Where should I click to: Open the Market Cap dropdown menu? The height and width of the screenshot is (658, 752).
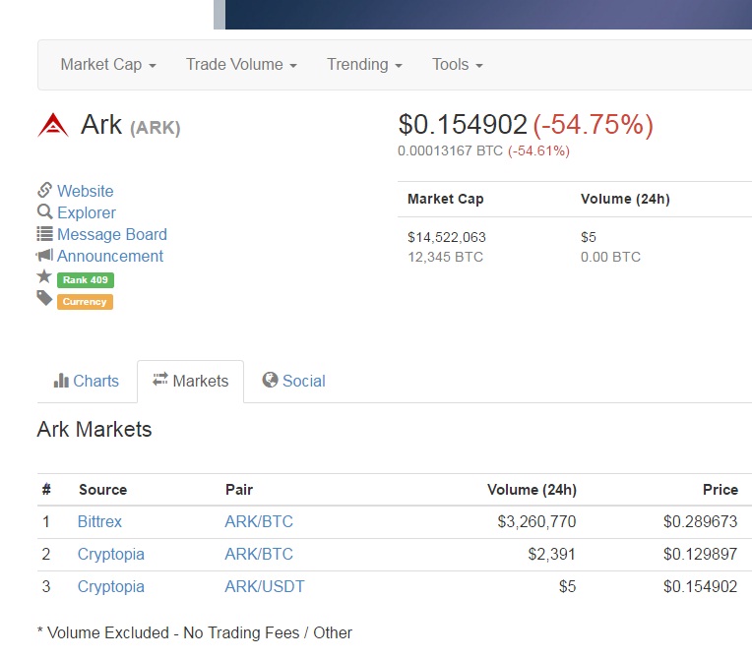coord(108,64)
